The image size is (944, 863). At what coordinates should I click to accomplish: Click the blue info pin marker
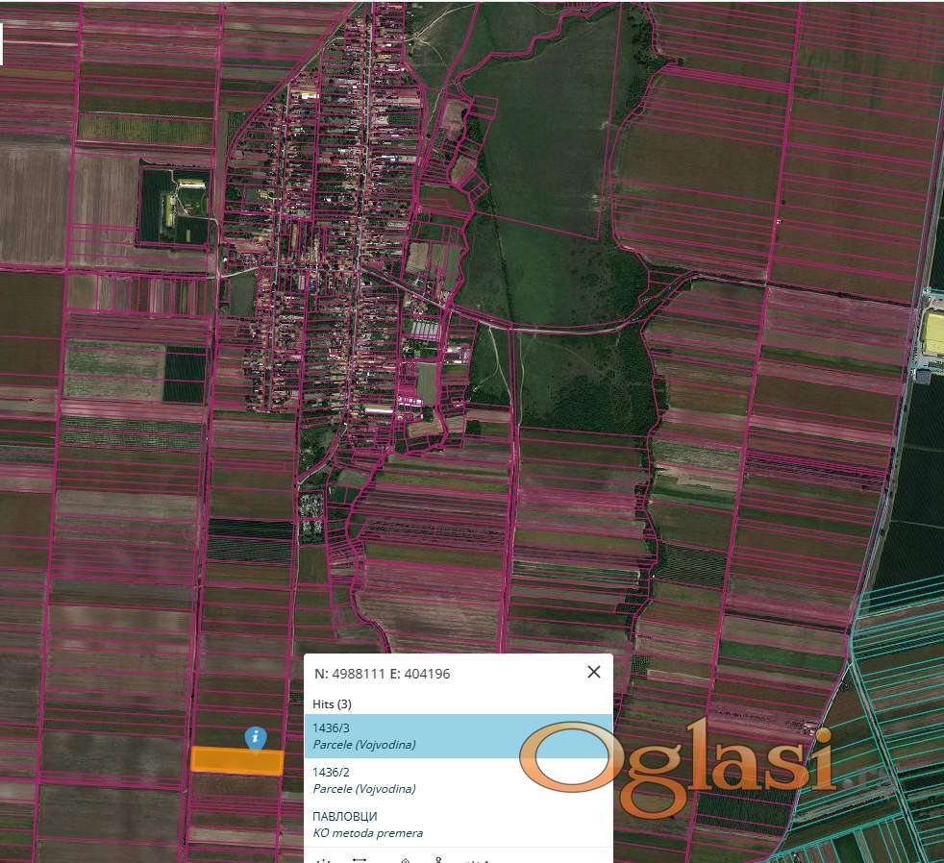[255, 738]
